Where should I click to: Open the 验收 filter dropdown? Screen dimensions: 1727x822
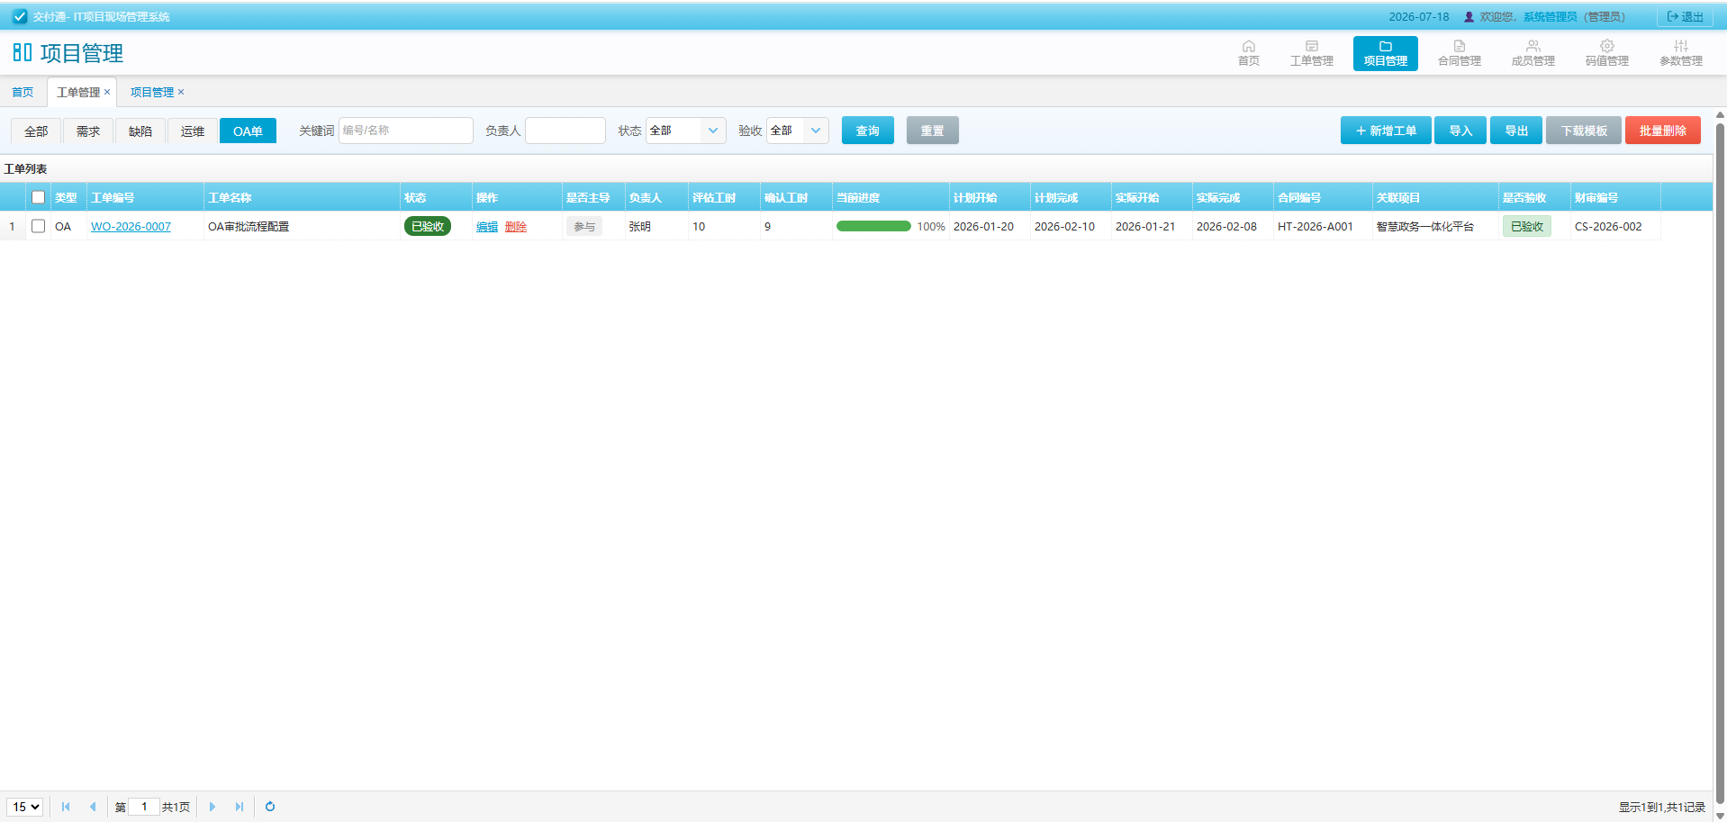797,131
